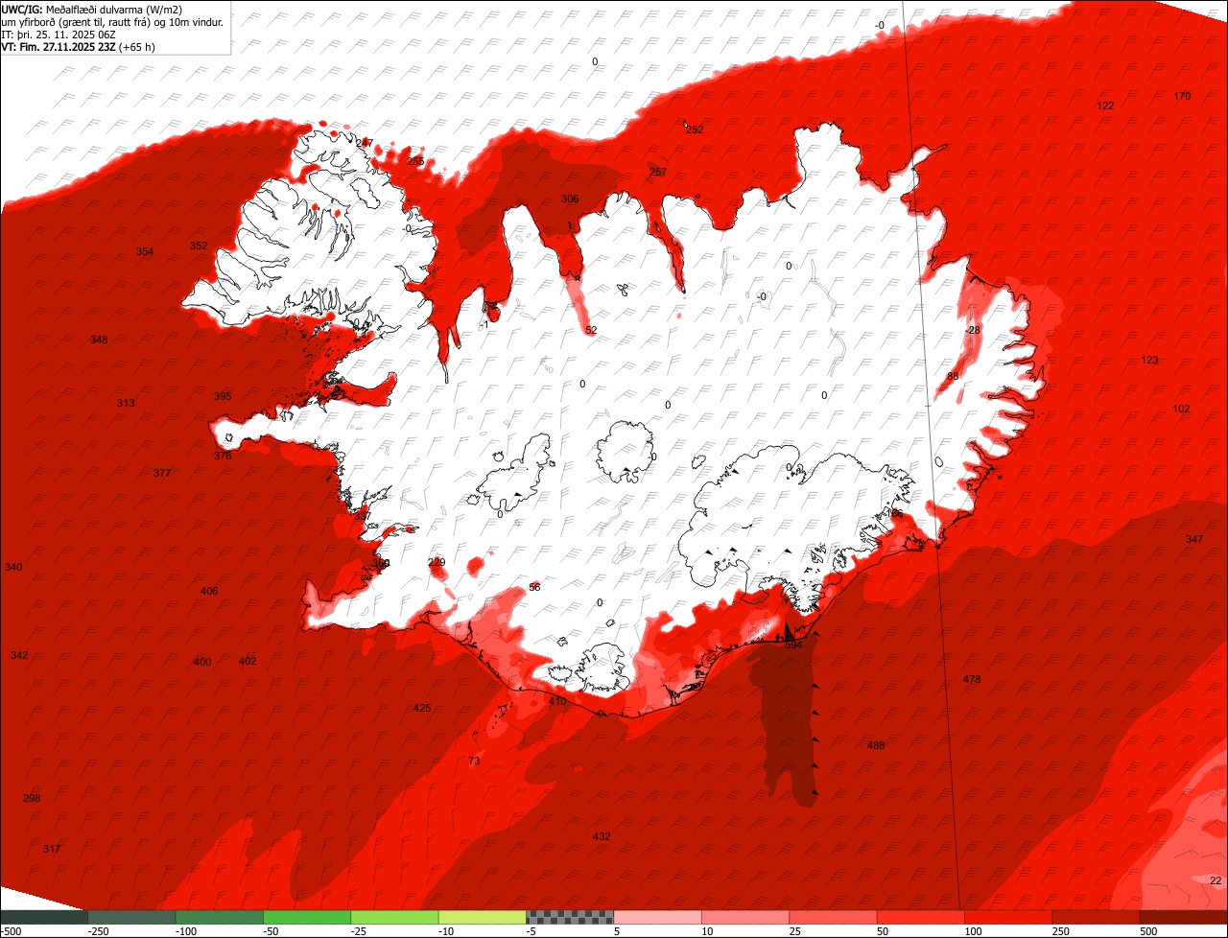This screenshot has width=1228, height=938.
Task: Click the 'IT: þri. 25. 11. 2025 06Z' line
Action: pos(59,34)
